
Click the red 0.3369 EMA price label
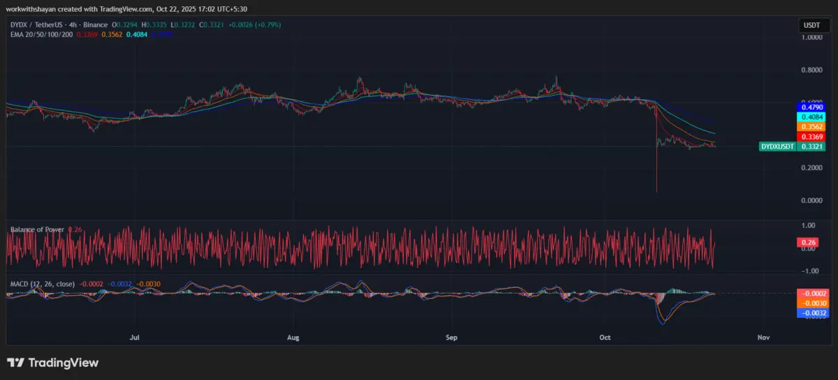pos(811,137)
